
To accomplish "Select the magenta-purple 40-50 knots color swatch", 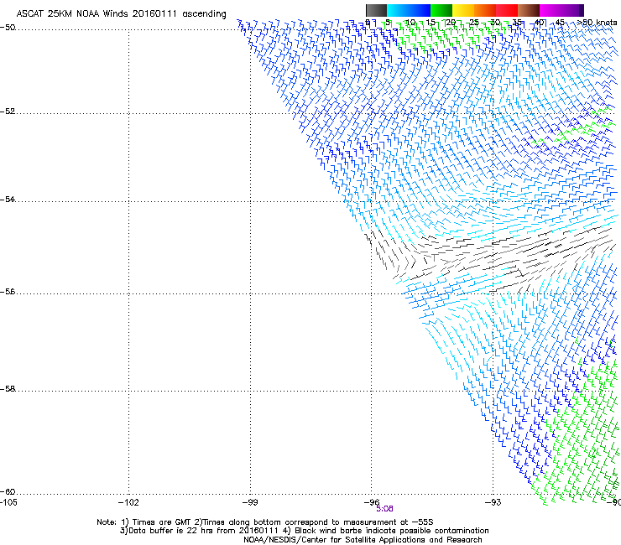I will pyautogui.click(x=561, y=10).
